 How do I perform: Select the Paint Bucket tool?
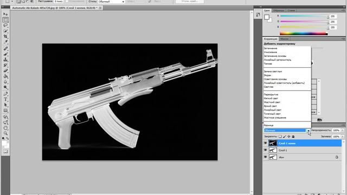click(5, 76)
